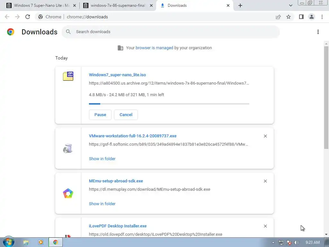Close the Downloads tab

(x=228, y=6)
